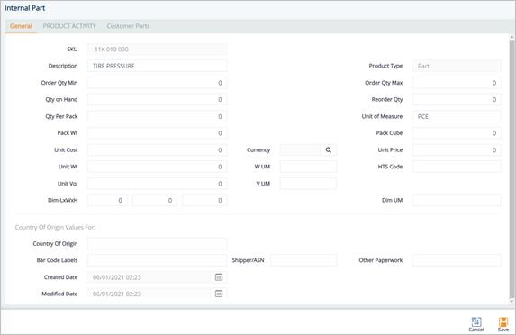The height and width of the screenshot is (335, 516).
Task: Click the Pack Wt field
Action: pos(157,133)
